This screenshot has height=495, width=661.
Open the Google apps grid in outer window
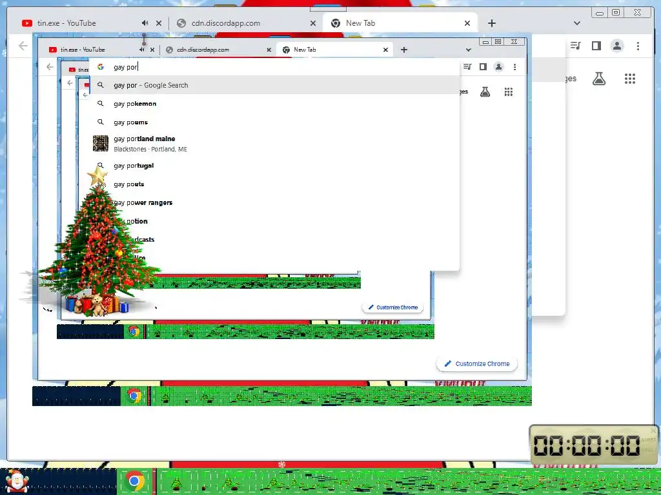630,78
